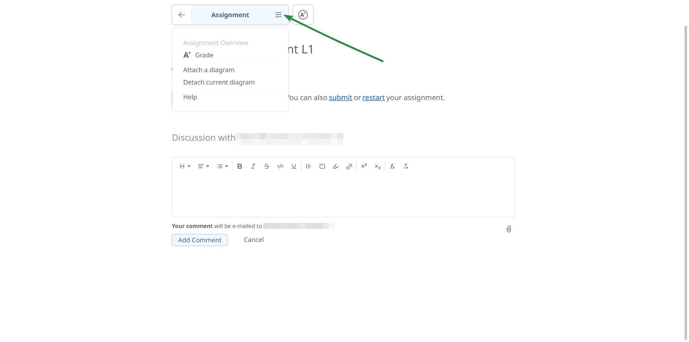Apply superscript formatting
Image resolution: width=689 pixels, height=342 pixels.
coord(364,167)
